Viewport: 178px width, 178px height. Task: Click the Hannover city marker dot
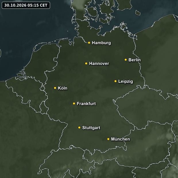pyautogui.click(x=86, y=63)
